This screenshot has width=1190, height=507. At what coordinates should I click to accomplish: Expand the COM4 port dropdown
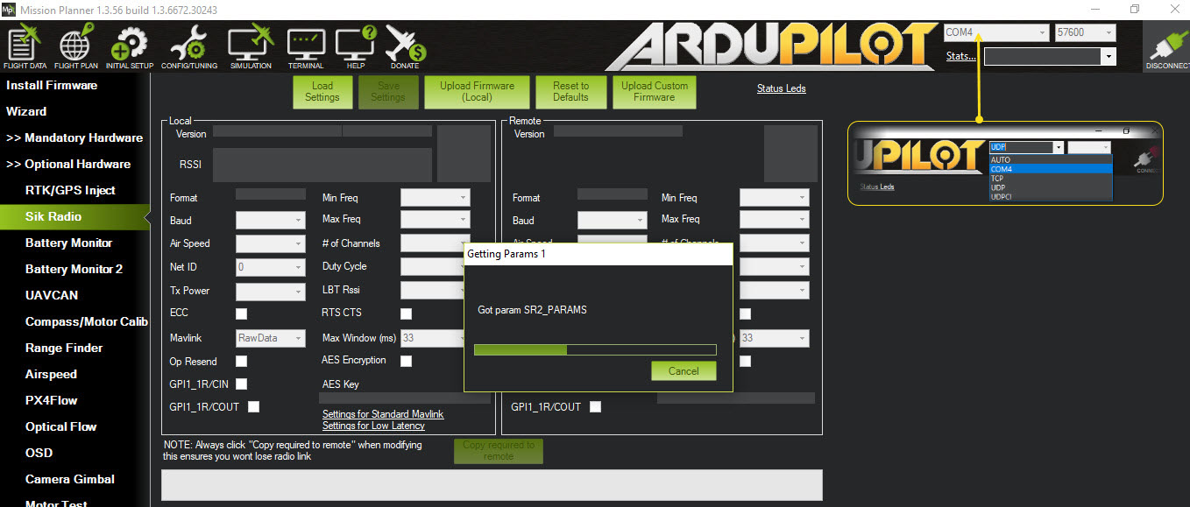pos(995,32)
